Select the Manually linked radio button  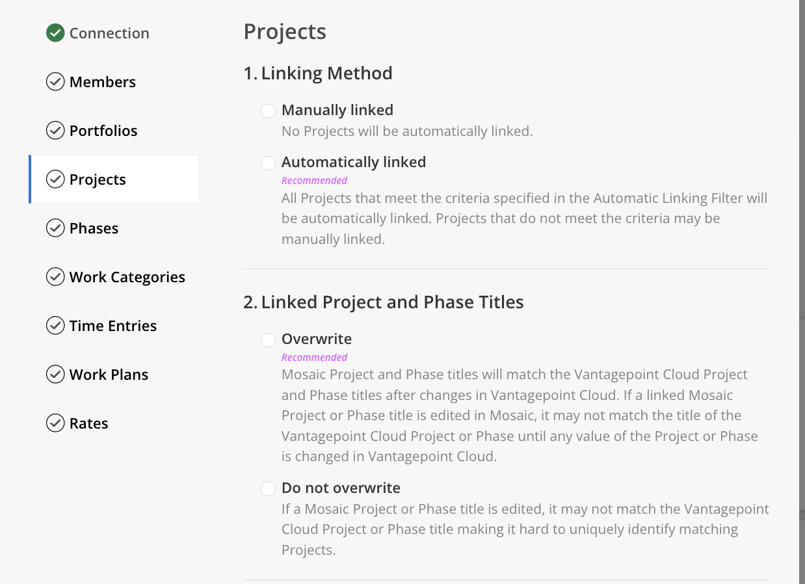tap(268, 111)
